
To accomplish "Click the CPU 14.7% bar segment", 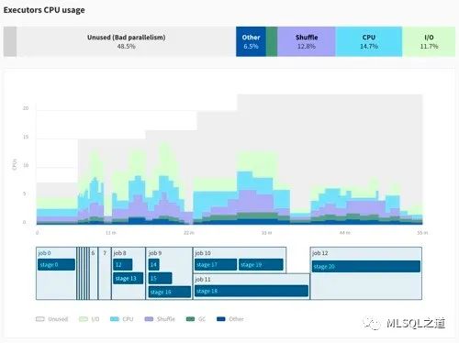I will point(369,41).
